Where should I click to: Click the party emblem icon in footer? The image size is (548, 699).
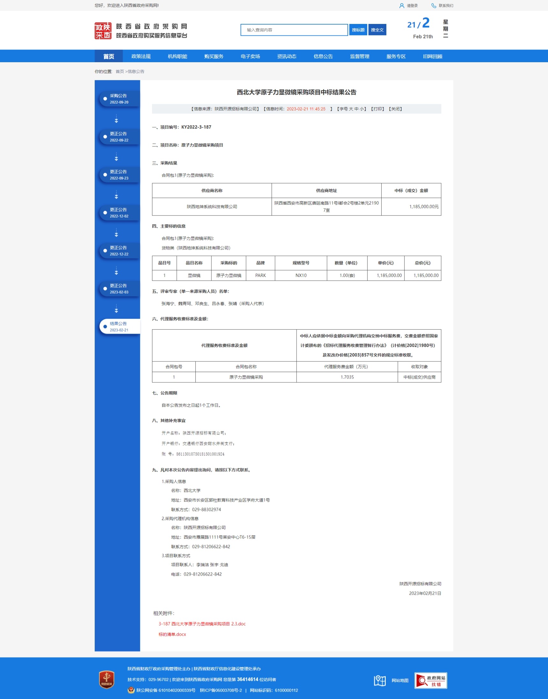[106, 680]
